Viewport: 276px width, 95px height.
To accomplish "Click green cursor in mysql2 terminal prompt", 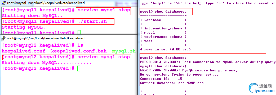I will (79, 68).
